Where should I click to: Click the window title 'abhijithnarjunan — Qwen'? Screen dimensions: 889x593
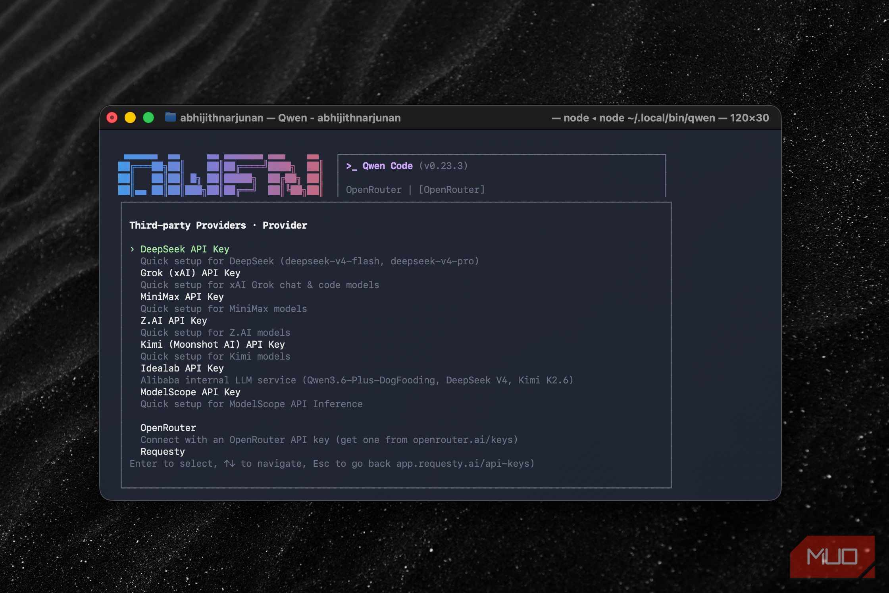[290, 118]
